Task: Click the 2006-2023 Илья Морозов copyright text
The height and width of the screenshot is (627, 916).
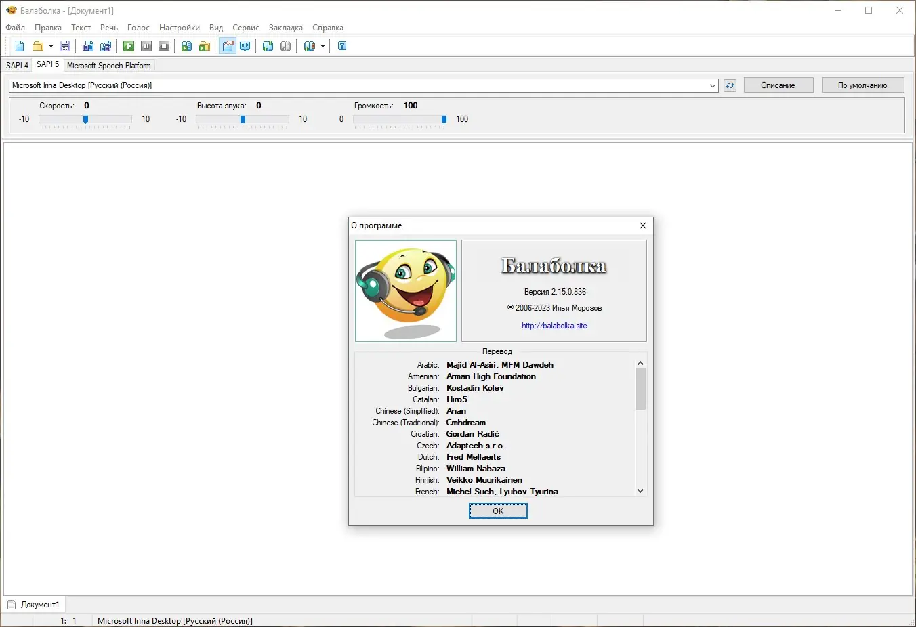Action: point(555,308)
